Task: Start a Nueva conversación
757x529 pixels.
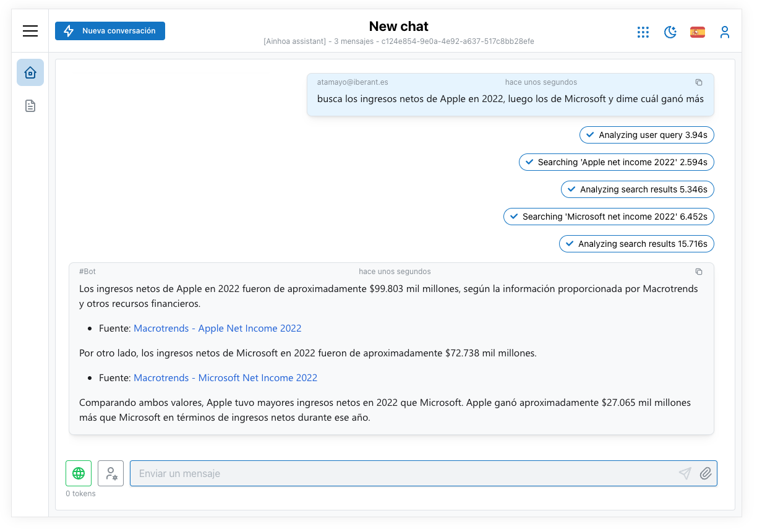Action: tap(110, 31)
